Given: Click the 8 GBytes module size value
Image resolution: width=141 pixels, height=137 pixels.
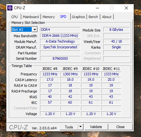Looking at the screenshot, I should click(116, 30).
